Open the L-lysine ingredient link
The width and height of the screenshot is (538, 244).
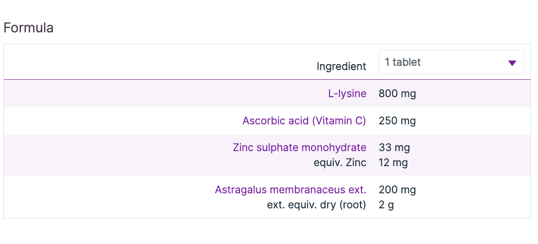[x=347, y=93]
